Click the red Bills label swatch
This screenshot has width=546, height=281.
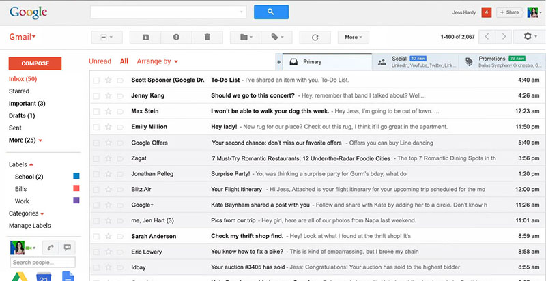(x=76, y=188)
